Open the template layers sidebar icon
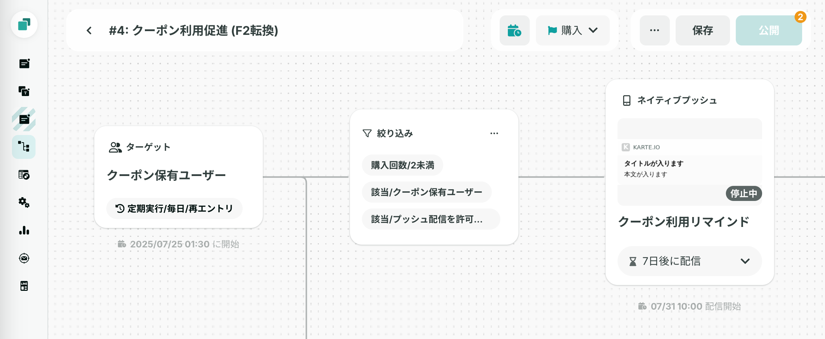825x339 pixels. click(x=24, y=91)
